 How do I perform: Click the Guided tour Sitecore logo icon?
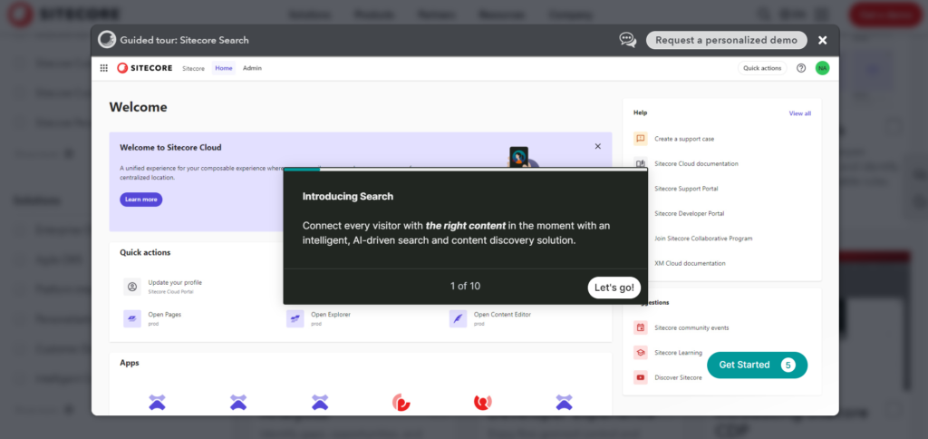click(x=107, y=40)
